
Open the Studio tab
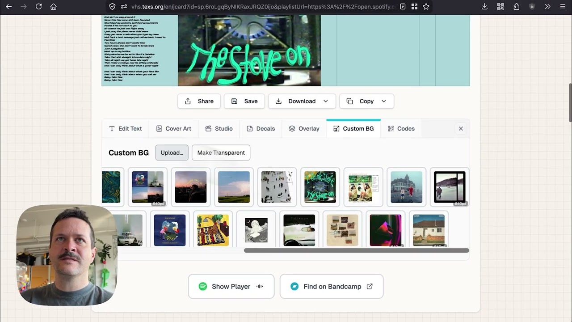point(219,128)
